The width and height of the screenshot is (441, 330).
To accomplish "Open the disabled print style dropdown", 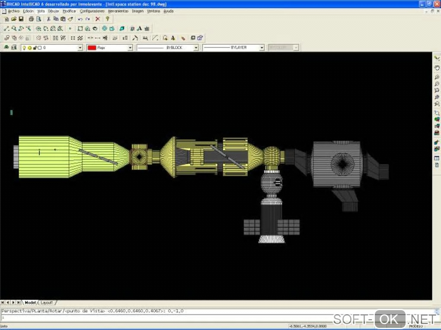I will [296, 48].
